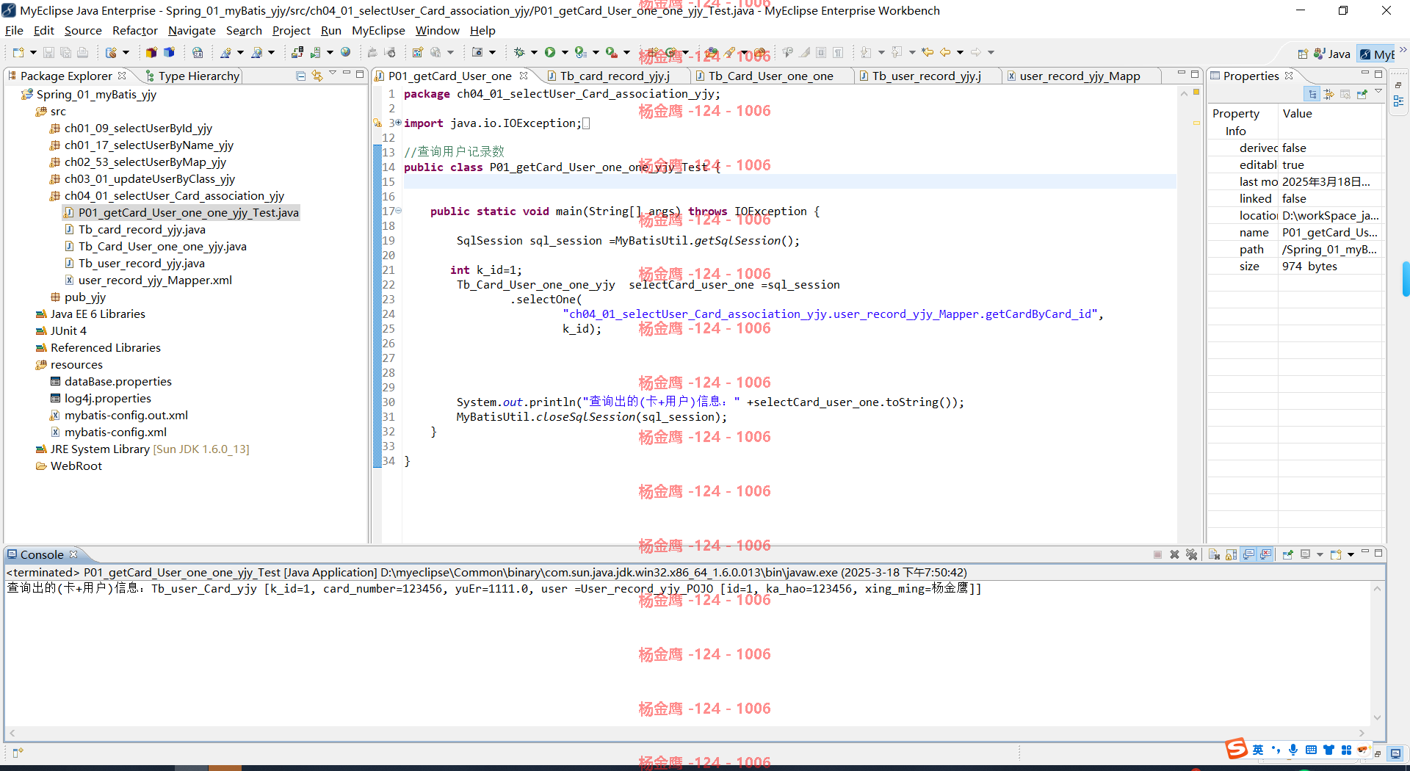
Task: Switch to the Java perspective button
Action: point(1331,54)
